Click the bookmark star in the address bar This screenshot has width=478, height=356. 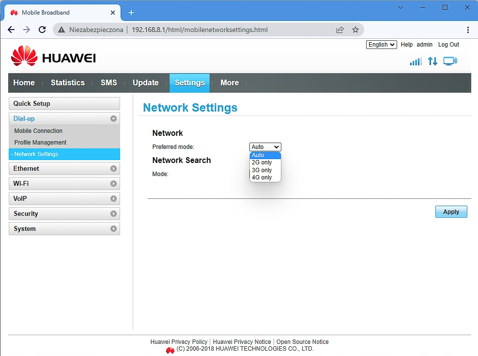tap(355, 30)
